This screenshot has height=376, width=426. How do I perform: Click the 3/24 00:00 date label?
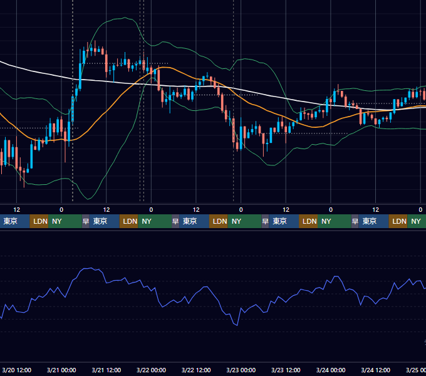pos(331,370)
